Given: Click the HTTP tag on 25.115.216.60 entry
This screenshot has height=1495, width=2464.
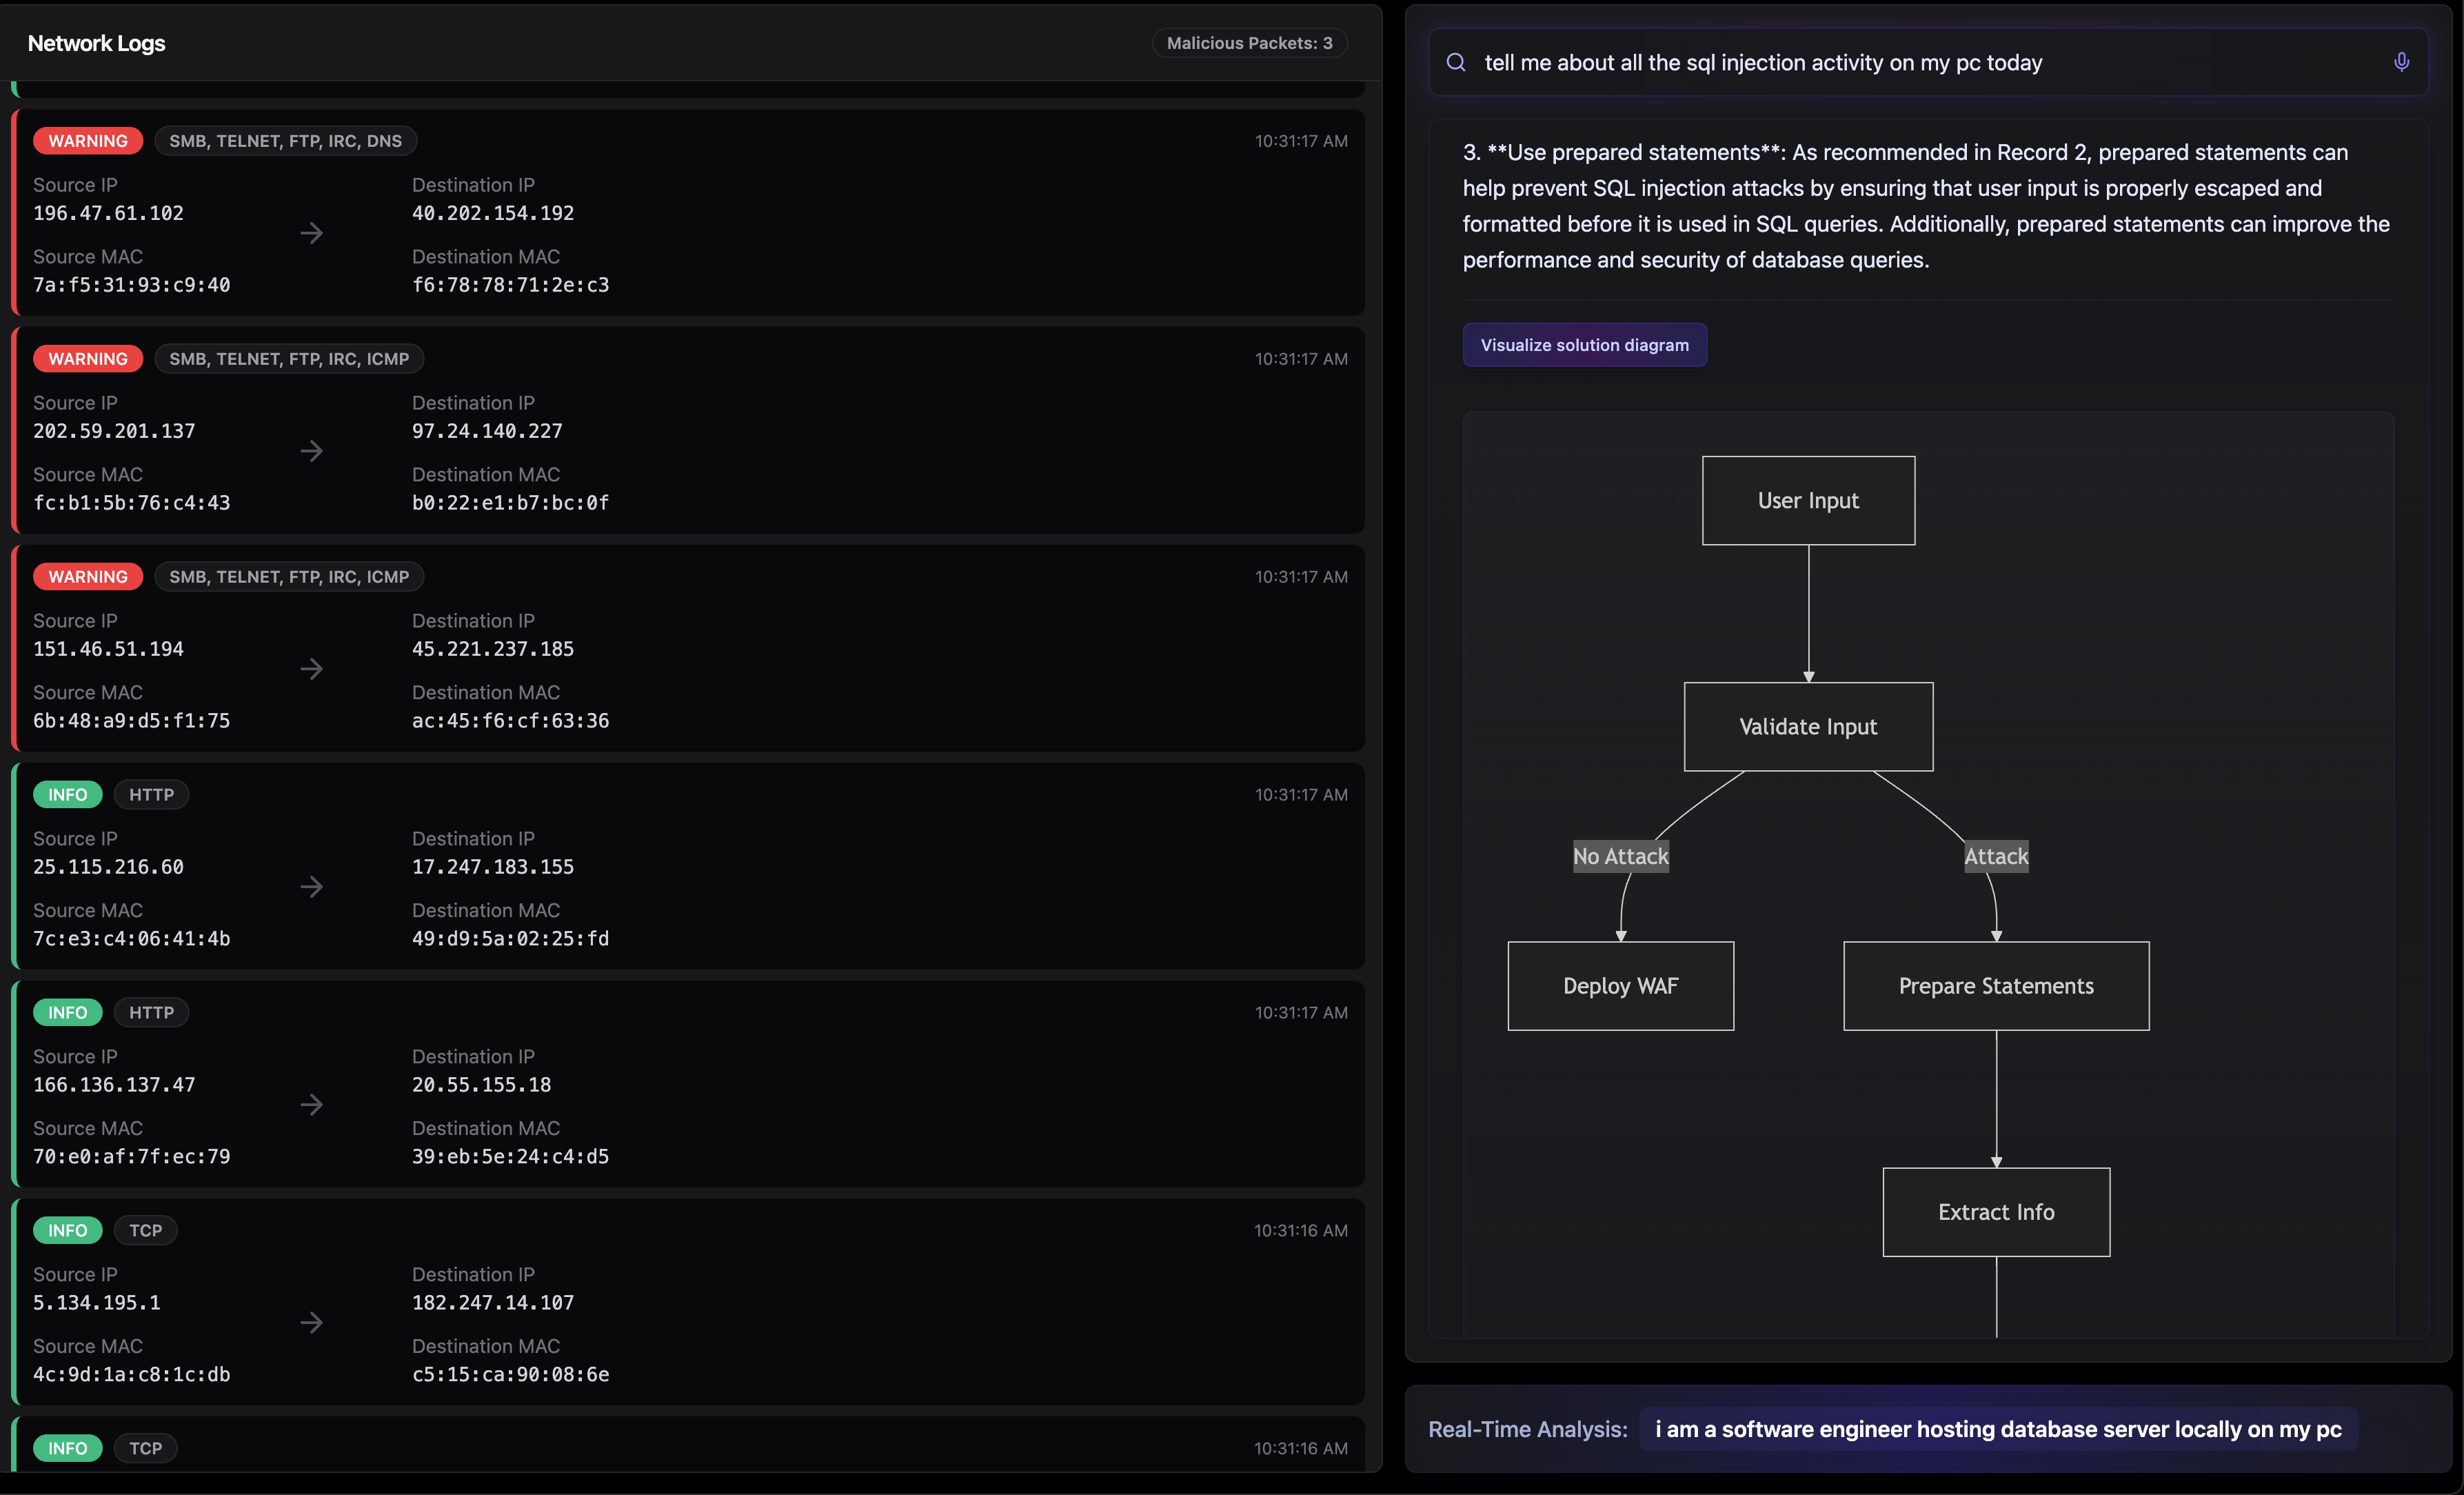Looking at the screenshot, I should point(151,795).
